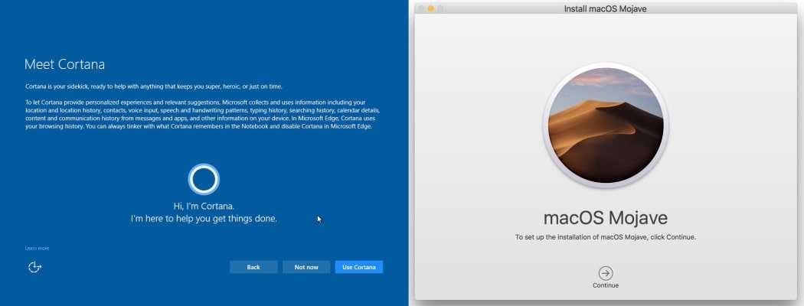Viewport: 804px width, 306px height.
Task: Click the Cortana circle icon
Action: (x=204, y=179)
